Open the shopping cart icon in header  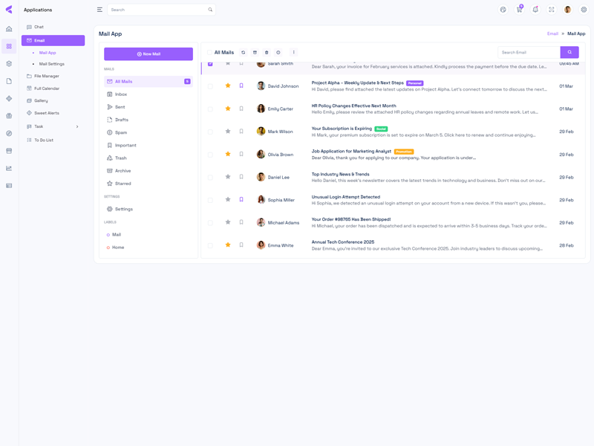point(519,10)
